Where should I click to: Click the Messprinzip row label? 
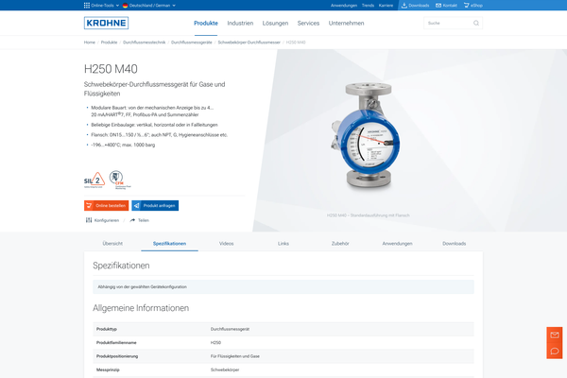(108, 369)
